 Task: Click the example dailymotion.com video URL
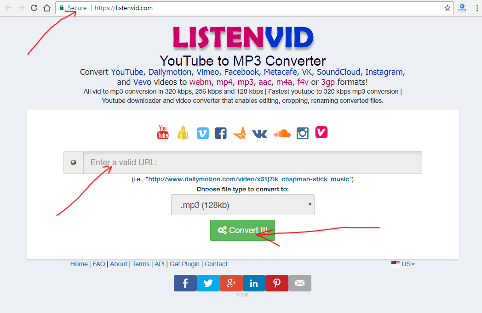pyautogui.click(x=249, y=179)
